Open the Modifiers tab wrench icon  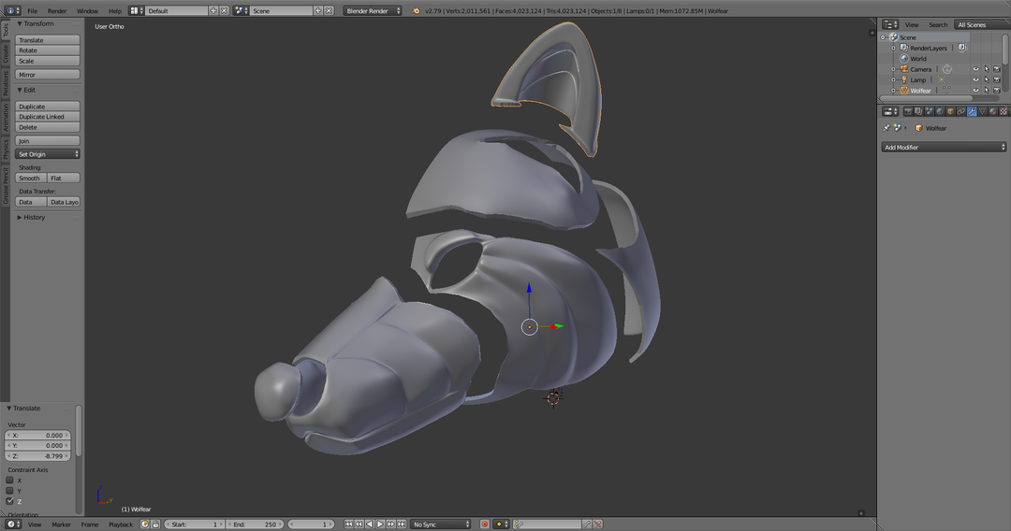coord(972,111)
